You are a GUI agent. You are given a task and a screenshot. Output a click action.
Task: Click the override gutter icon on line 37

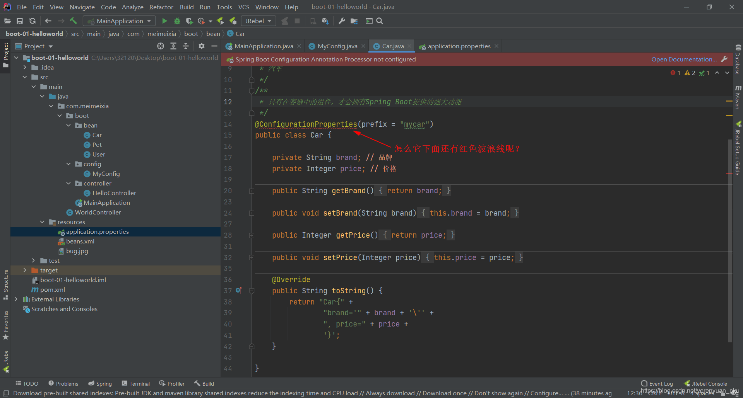(239, 290)
